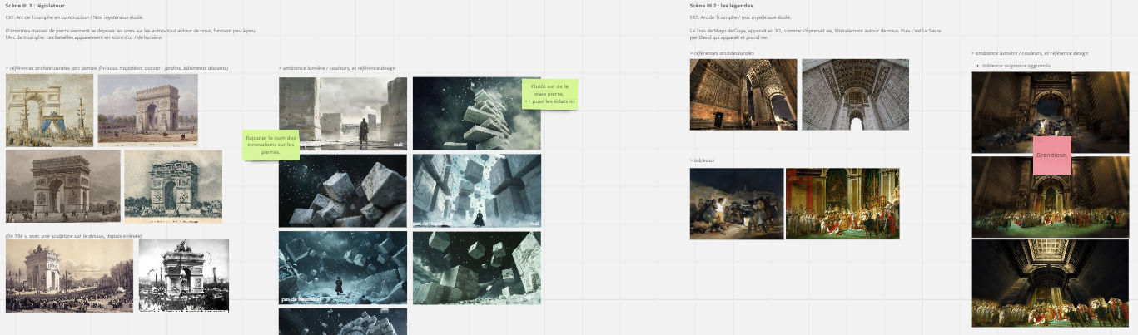The width and height of the screenshot is (1138, 335).
Task: Click the paragraph beginning 'D'énormes masses de pierre'
Action: 130,33
